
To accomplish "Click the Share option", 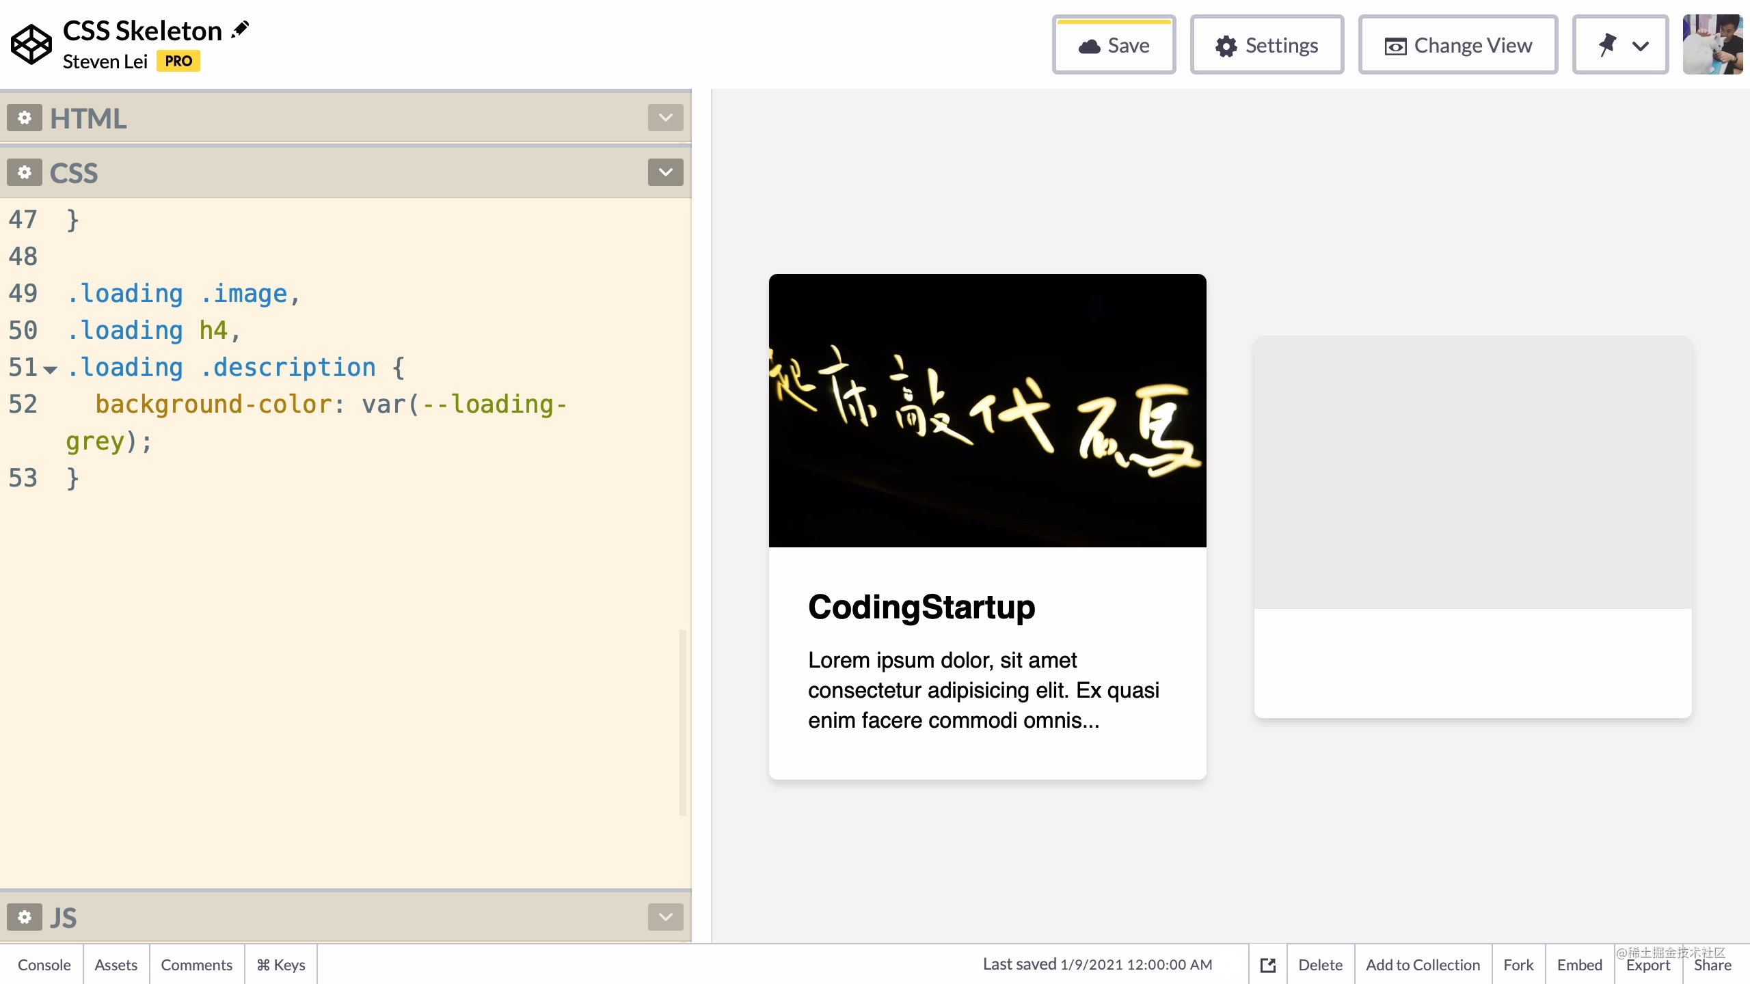I will (x=1712, y=965).
